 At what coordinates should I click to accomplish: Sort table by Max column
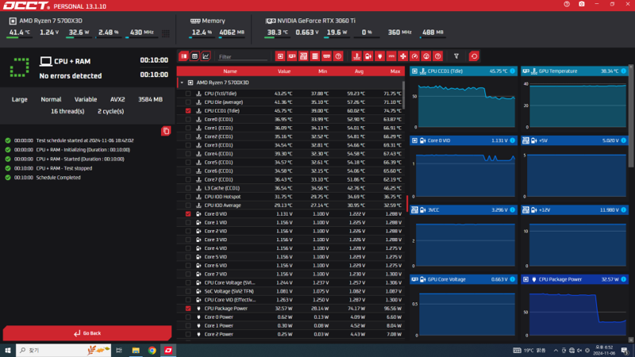pos(395,71)
